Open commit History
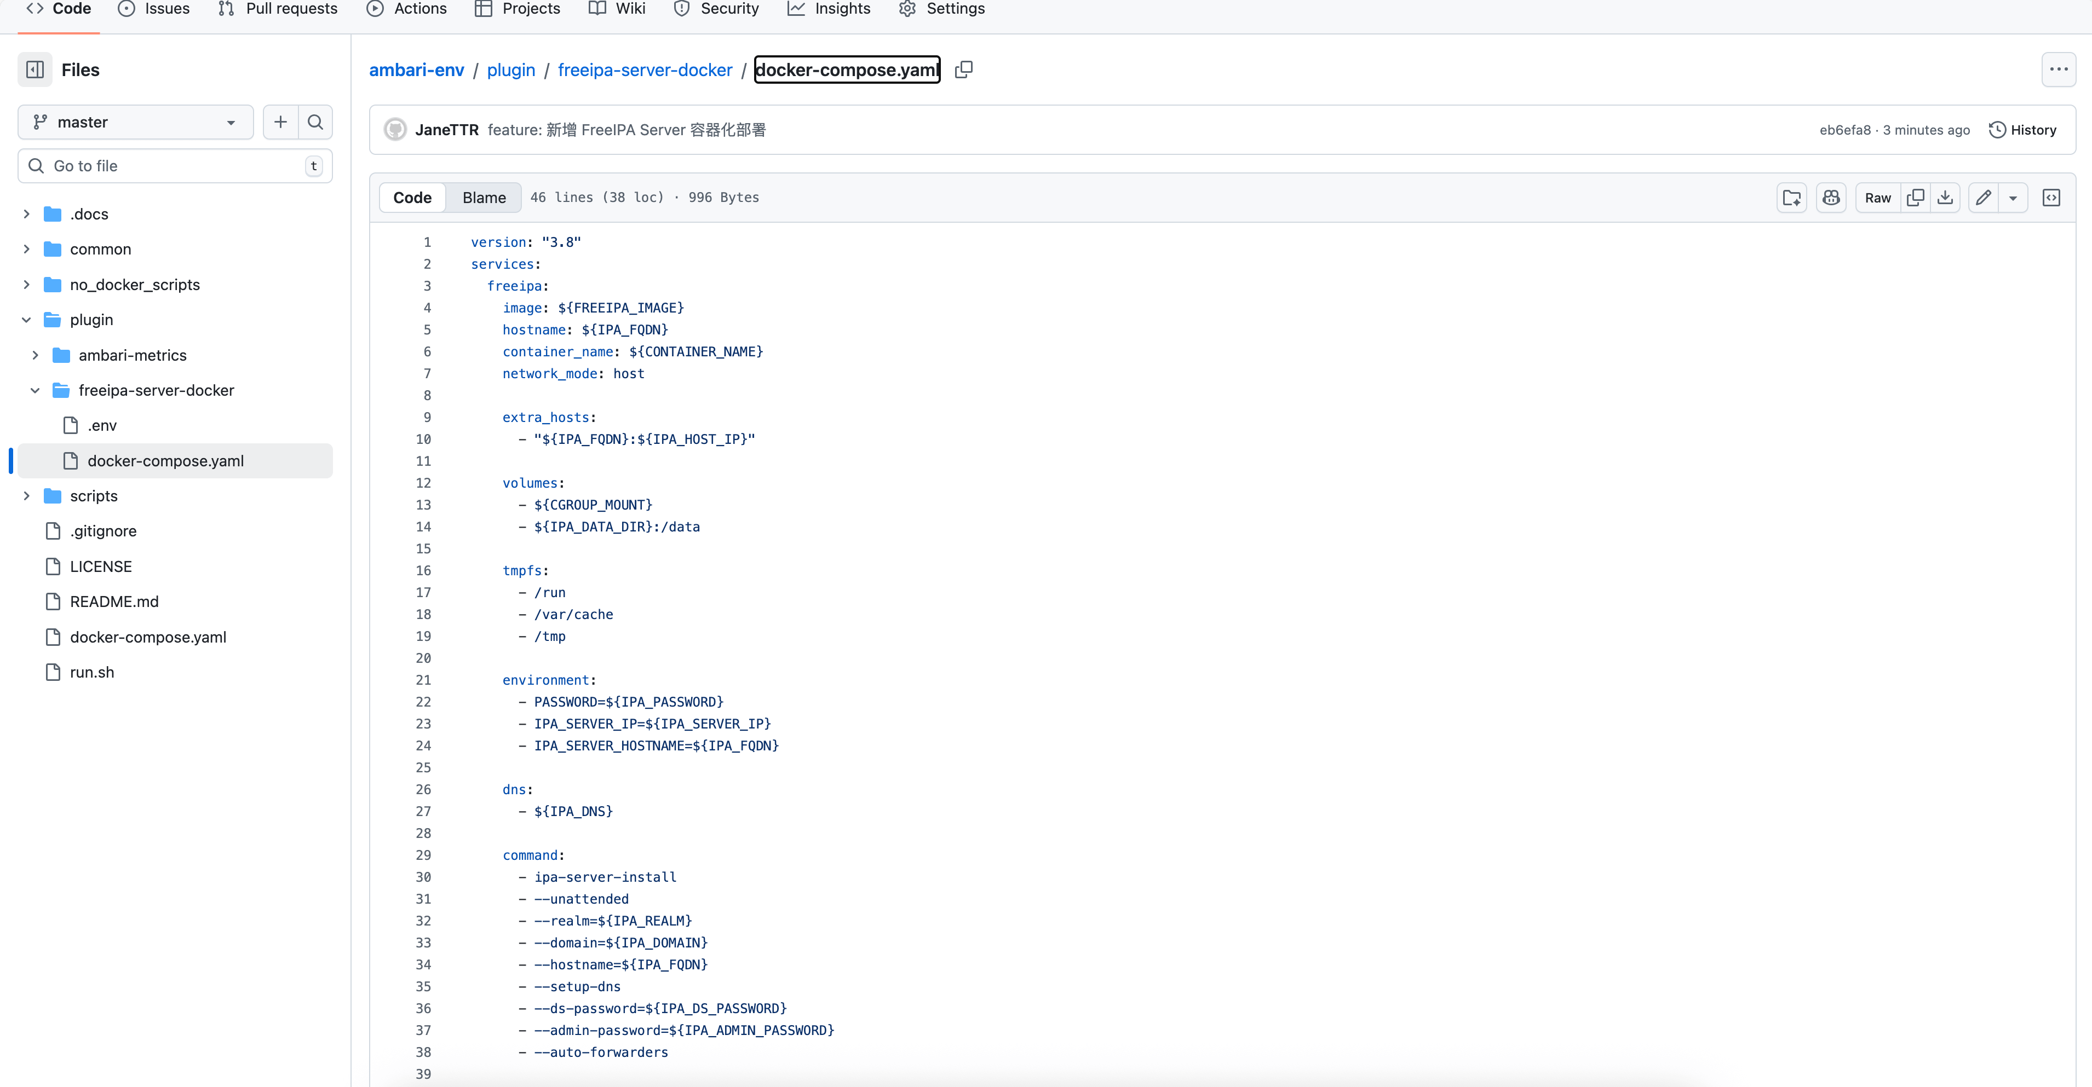 [x=2022, y=130]
